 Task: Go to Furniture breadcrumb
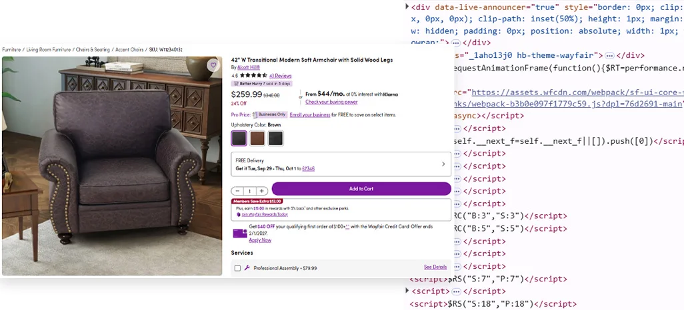(x=11, y=50)
